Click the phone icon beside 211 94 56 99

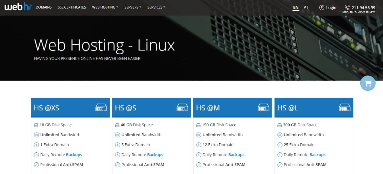[347, 7]
